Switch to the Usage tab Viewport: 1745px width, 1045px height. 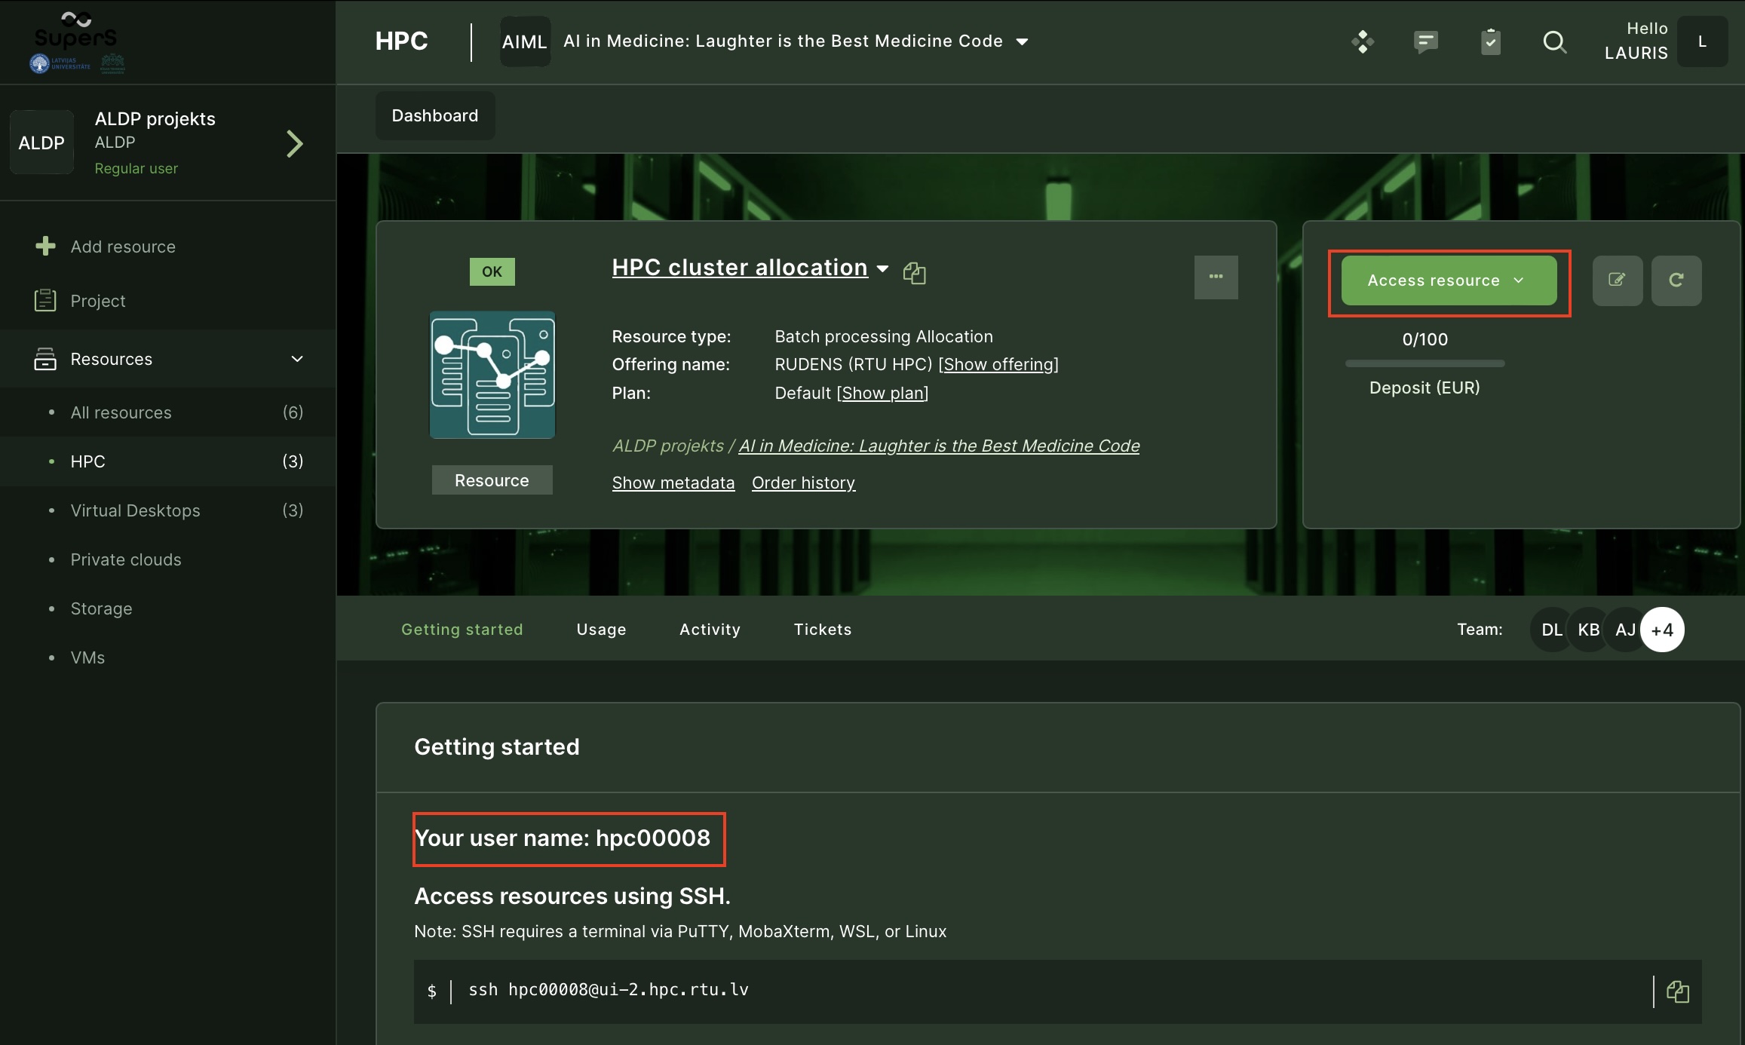point(601,629)
